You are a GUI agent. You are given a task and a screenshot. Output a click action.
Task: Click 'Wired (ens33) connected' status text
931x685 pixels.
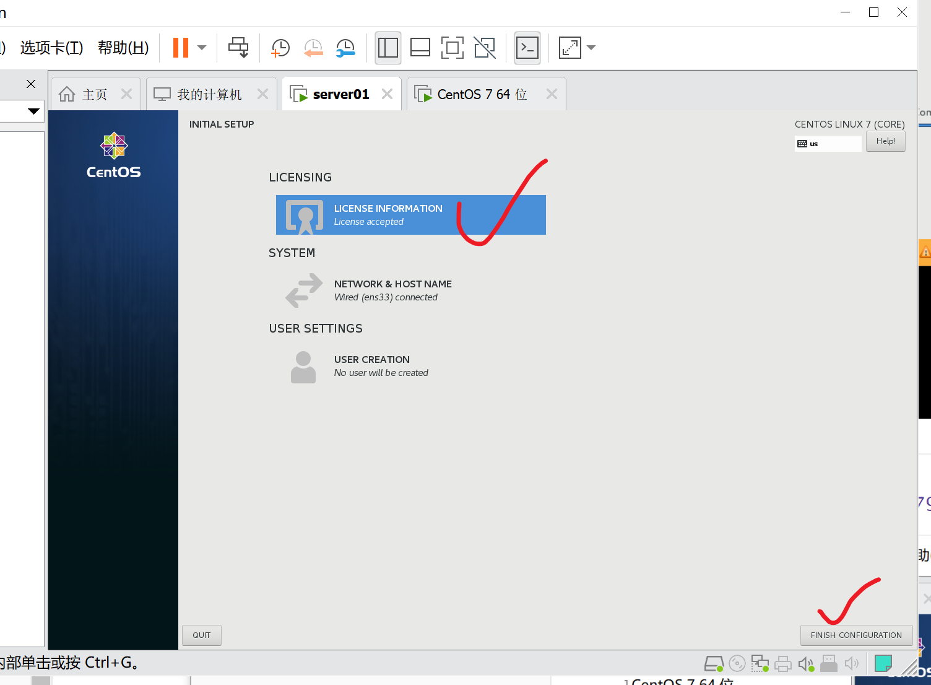[x=386, y=297]
